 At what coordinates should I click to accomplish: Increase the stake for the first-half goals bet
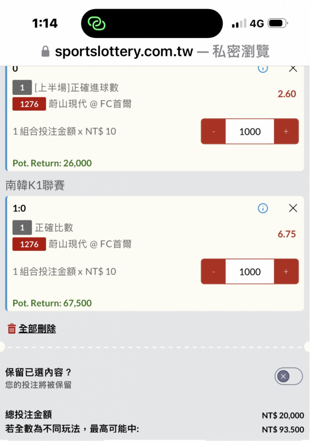[286, 131]
